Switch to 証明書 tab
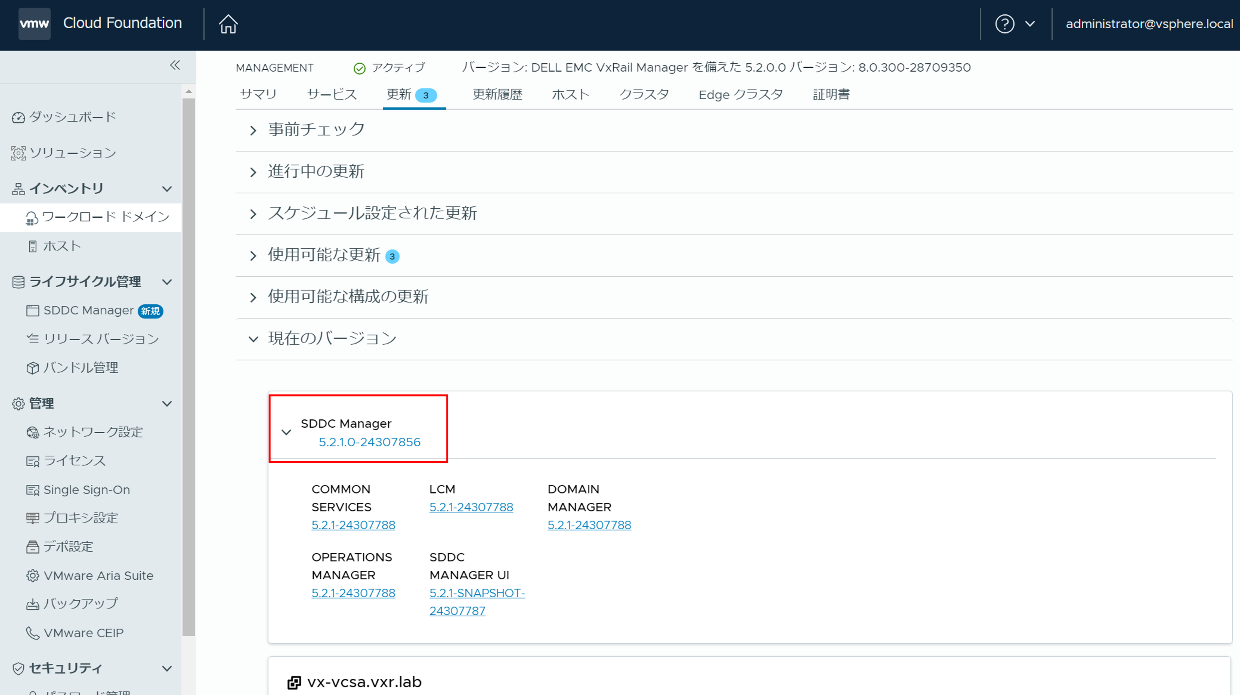Screen dimensions: 1240x695 [831, 94]
